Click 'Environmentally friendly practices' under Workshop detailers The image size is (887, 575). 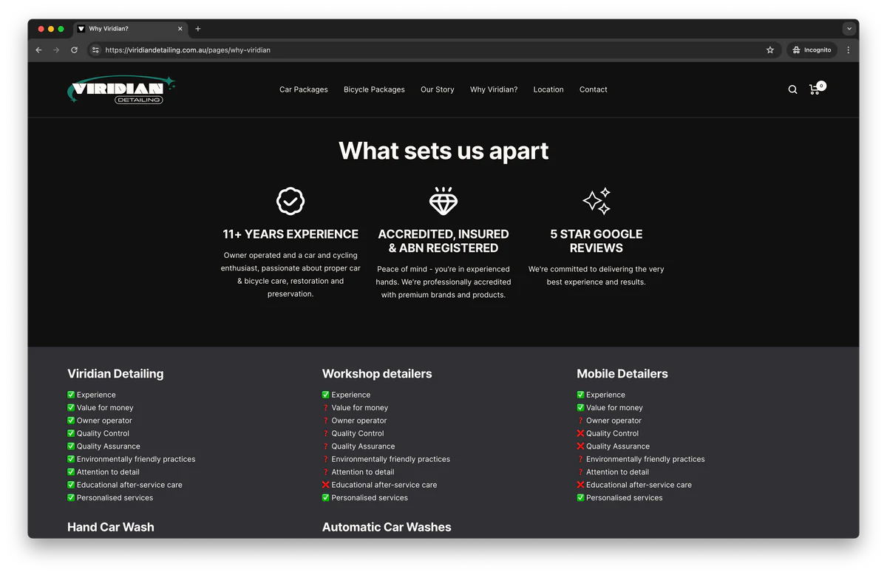[x=391, y=459]
